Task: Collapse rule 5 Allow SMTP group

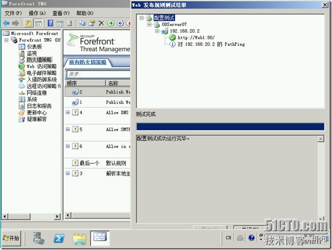Action: tap(68, 129)
